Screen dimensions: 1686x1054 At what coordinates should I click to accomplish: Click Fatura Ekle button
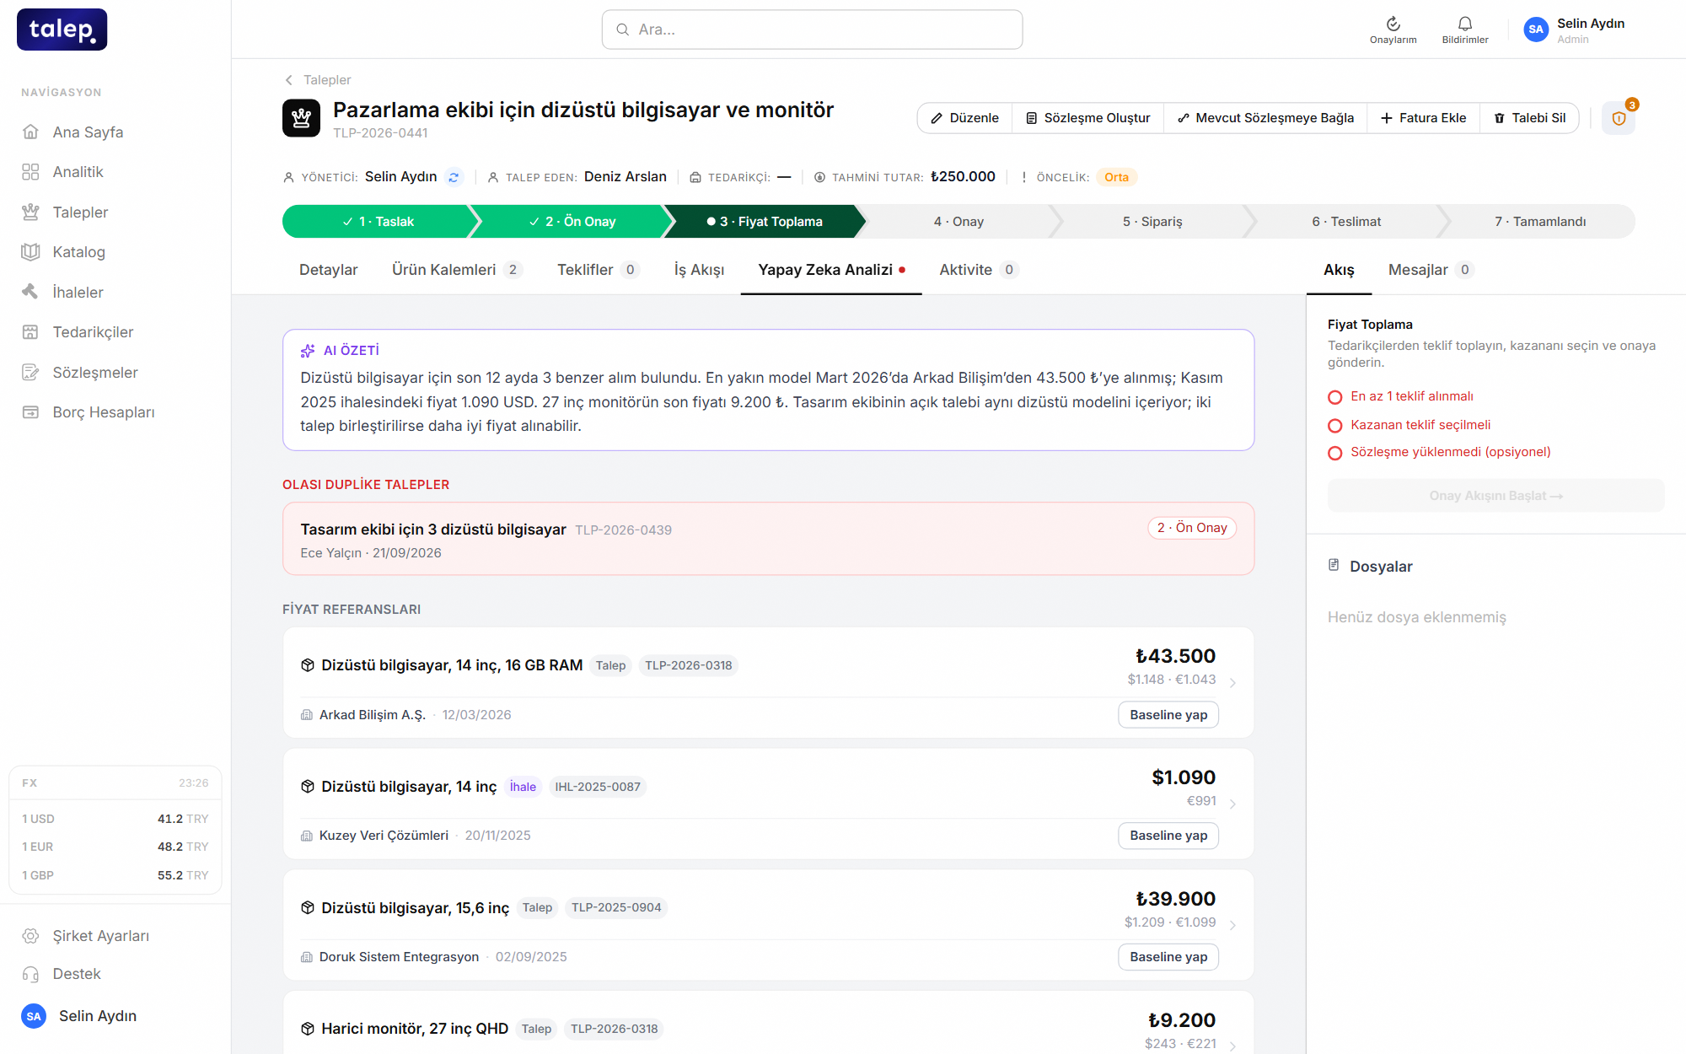point(1423,118)
